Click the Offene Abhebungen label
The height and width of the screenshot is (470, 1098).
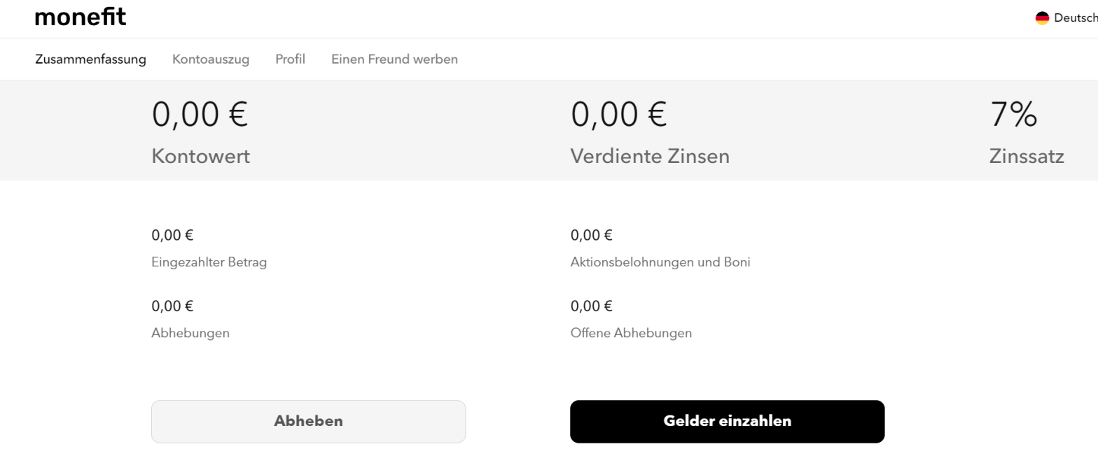(x=631, y=333)
